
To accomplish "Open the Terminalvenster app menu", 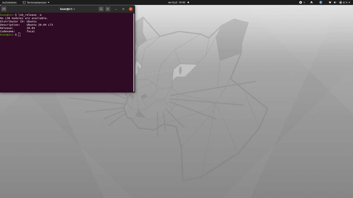I will [x=36, y=2].
